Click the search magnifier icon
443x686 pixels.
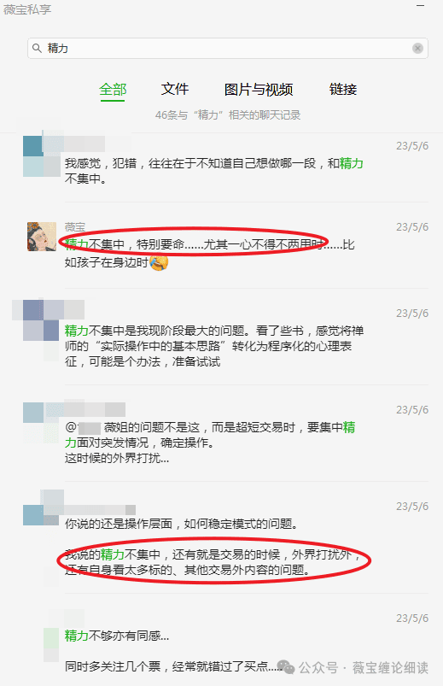tap(38, 48)
